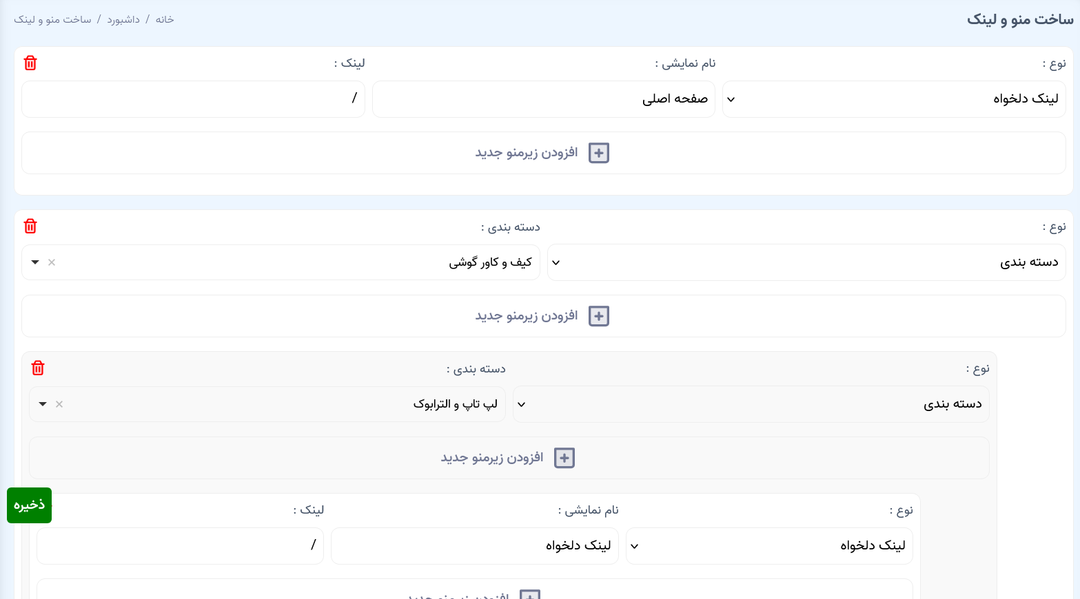Delete the کیف و کاور گوشی menu item
The height and width of the screenshot is (599, 1080).
tap(30, 227)
